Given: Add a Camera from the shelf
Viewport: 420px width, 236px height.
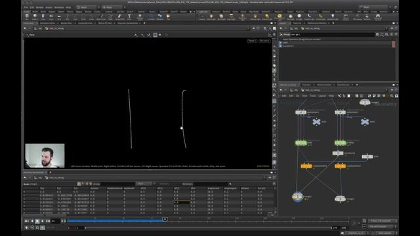Looking at the screenshot, I should click(202, 17).
